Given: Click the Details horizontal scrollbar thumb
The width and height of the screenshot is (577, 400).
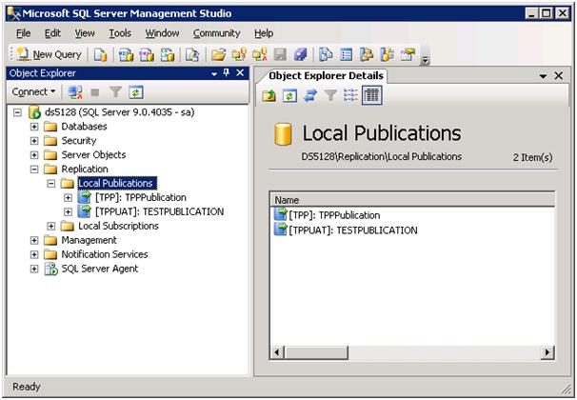Looking at the screenshot, I should pyautogui.click(x=316, y=352).
